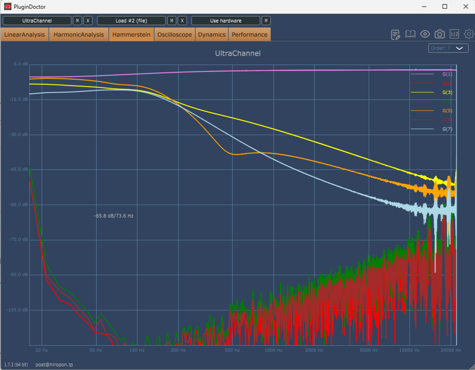Click the -105.0 dB axis label

pyautogui.click(x=17, y=310)
